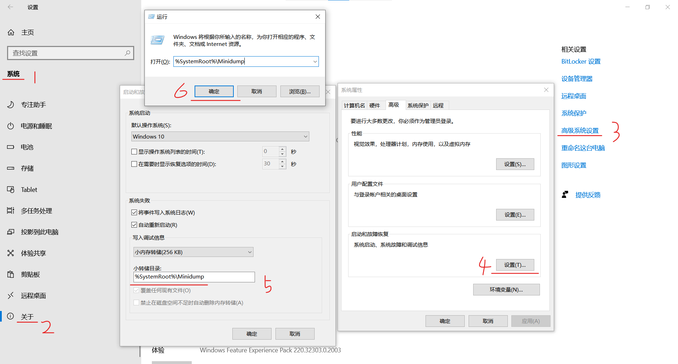The image size is (678, 364).
Task: Open the 远程桌面 icon in sidebar
Action: click(11, 295)
